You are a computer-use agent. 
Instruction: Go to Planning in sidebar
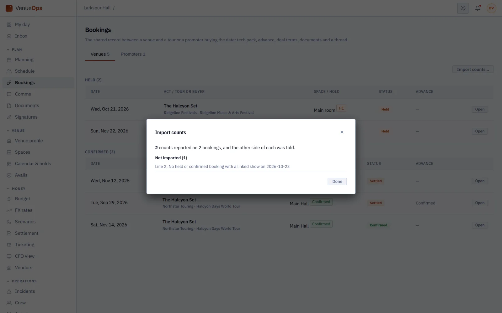coord(39,60)
